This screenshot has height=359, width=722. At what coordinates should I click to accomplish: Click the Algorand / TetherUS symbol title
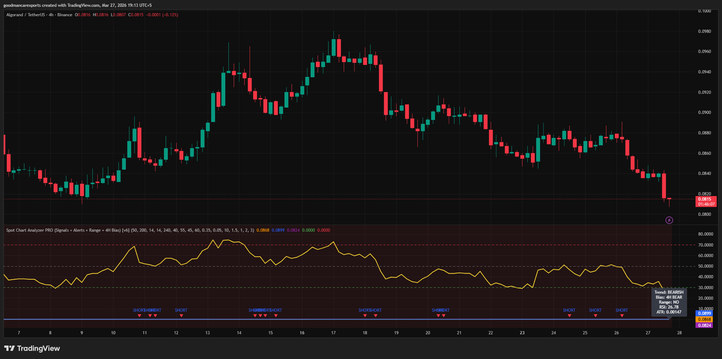click(x=39, y=15)
